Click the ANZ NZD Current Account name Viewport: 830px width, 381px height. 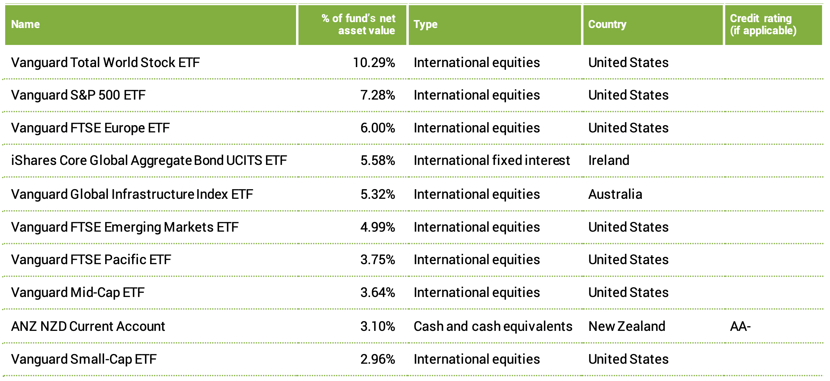click(x=88, y=326)
